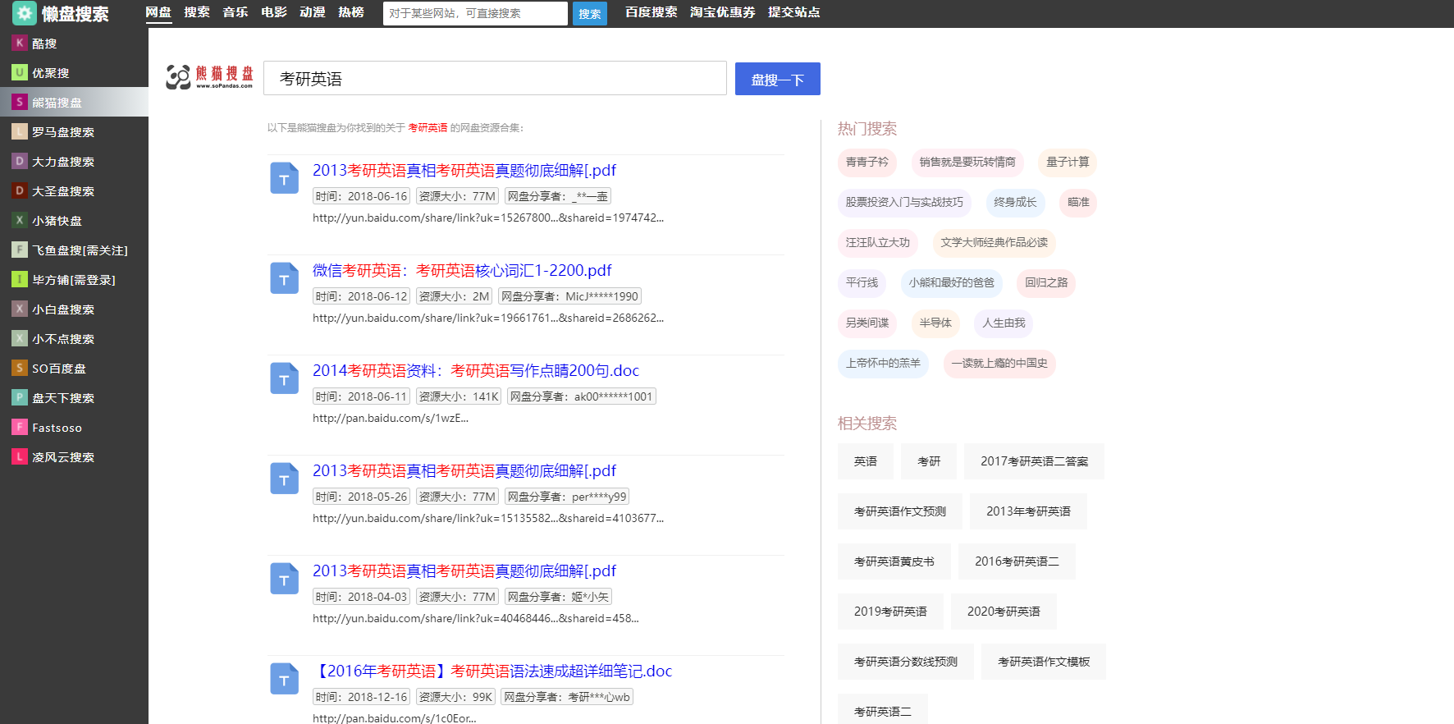This screenshot has height=724, width=1454.
Task: Switch to the 网盘 tab
Action: (x=158, y=12)
